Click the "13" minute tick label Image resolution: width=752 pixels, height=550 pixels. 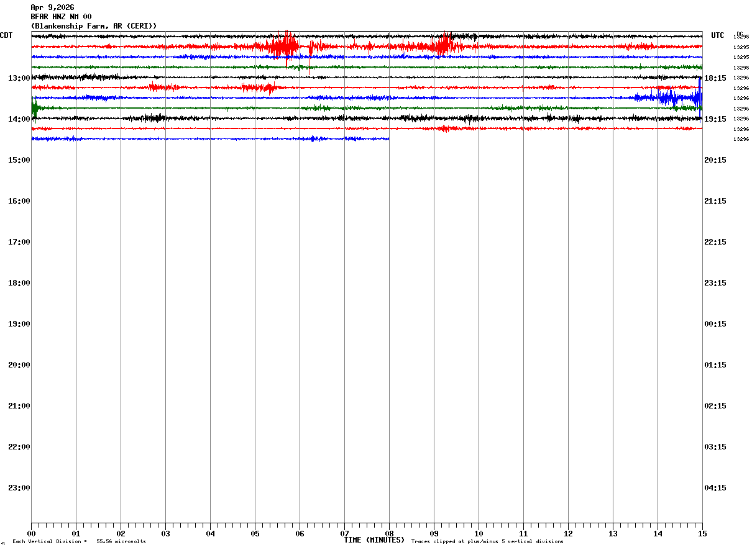pyautogui.click(x=613, y=534)
